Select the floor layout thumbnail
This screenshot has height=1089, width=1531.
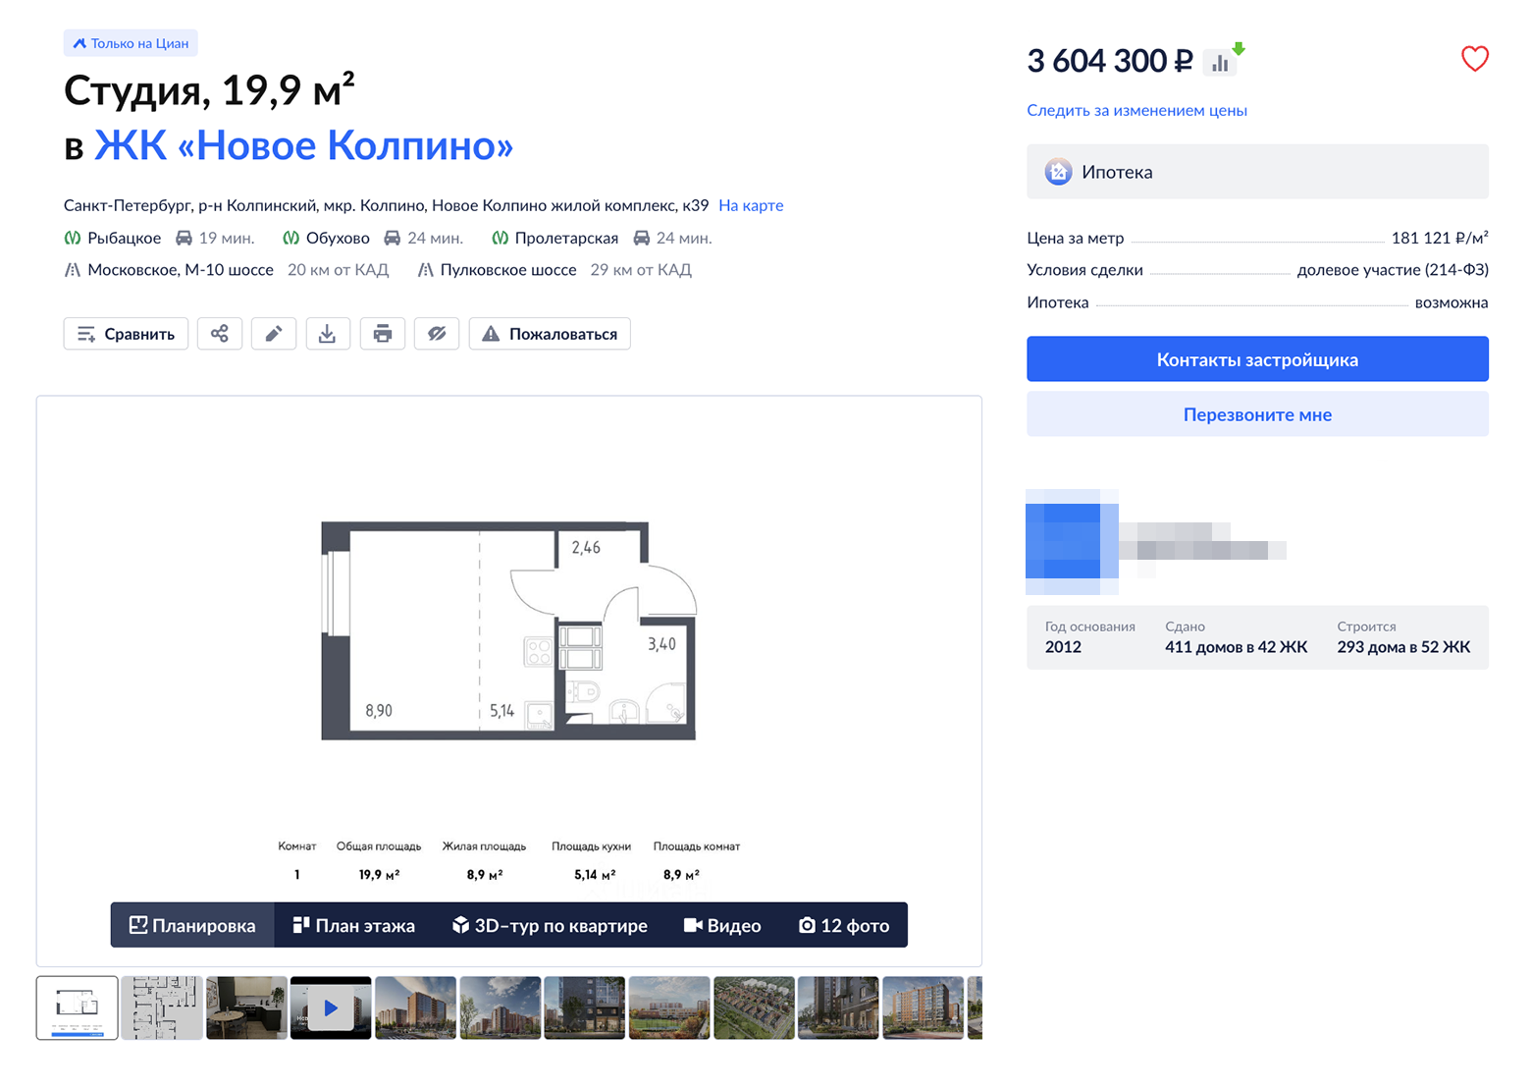pyautogui.click(x=78, y=1007)
